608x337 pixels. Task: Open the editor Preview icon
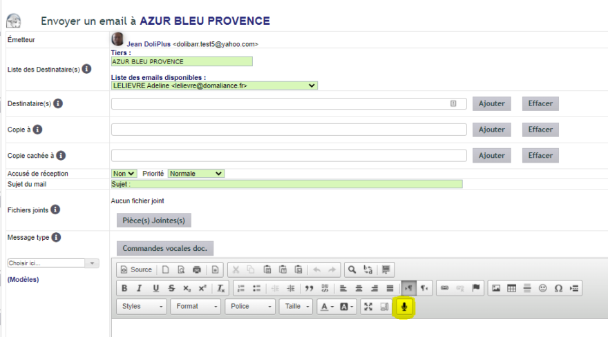181,269
